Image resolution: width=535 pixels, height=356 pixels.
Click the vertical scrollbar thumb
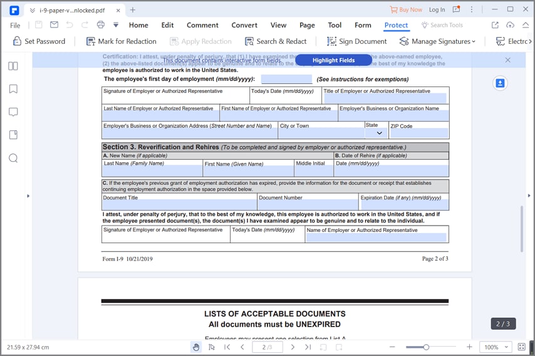[x=522, y=229]
